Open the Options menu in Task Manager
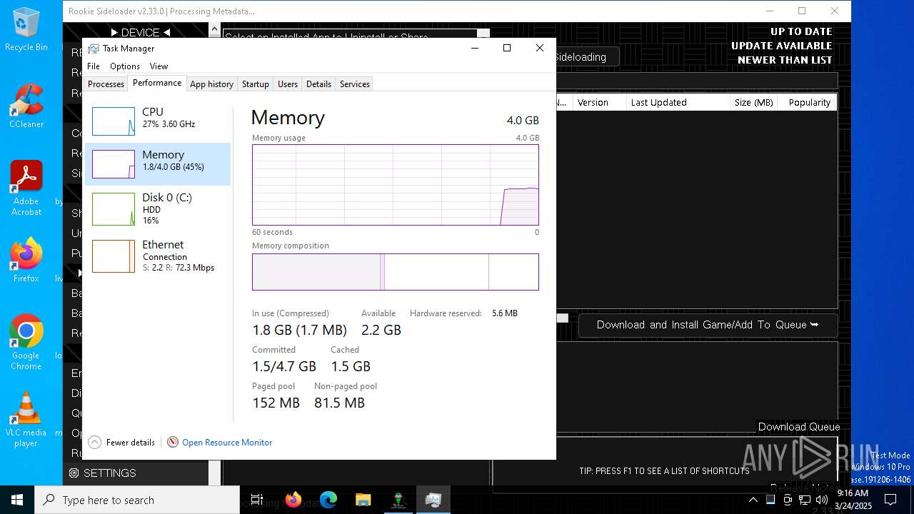The height and width of the screenshot is (514, 914). tap(125, 66)
